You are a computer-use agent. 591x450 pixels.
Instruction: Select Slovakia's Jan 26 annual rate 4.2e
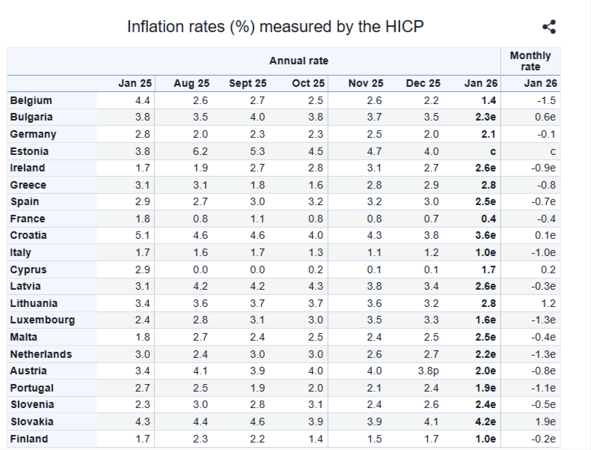(x=486, y=422)
